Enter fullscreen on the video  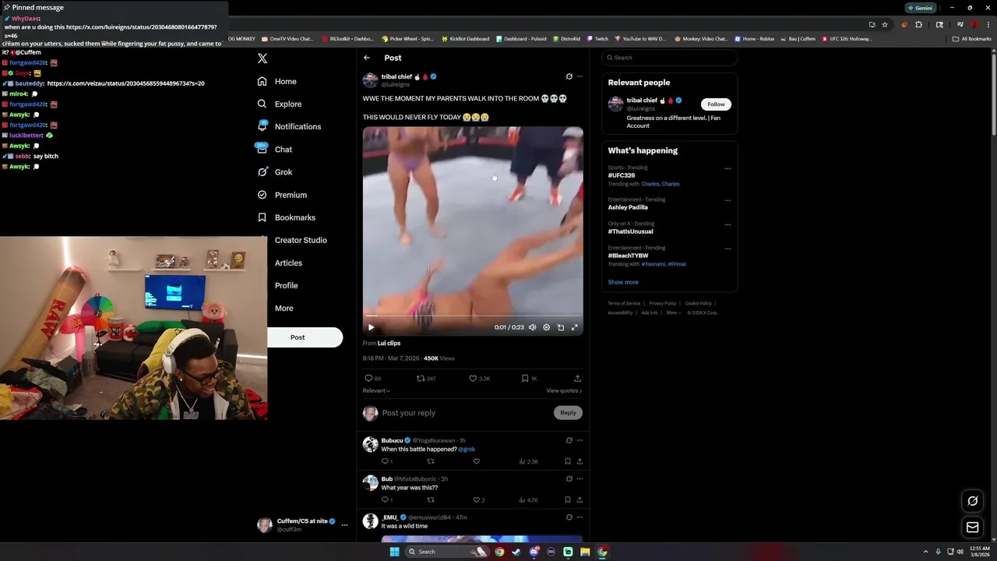pos(574,327)
